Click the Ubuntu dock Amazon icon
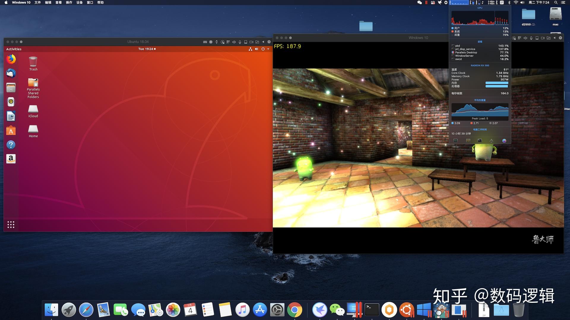Image resolution: width=570 pixels, height=320 pixels. (11, 158)
